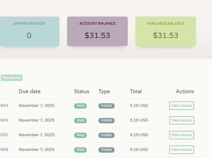
Task: Click the Type column header
Action: coord(104,91)
